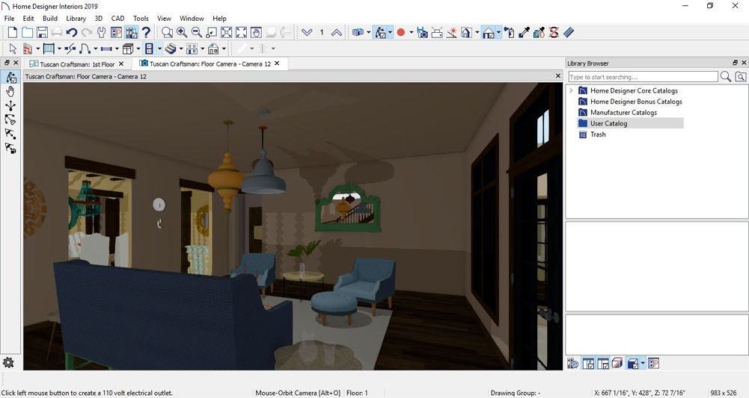Image resolution: width=749 pixels, height=398 pixels.
Task: Close the 1st Floor tab
Action: pyautogui.click(x=121, y=64)
